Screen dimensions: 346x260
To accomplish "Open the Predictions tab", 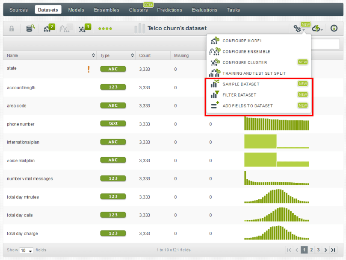I will tap(169, 10).
